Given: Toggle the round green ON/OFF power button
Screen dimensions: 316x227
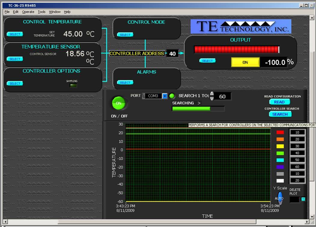Looking at the screenshot, I should pos(118,103).
